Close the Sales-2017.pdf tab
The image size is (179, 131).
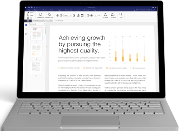point(74,21)
